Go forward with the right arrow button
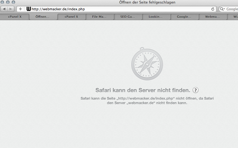 point(11,9)
